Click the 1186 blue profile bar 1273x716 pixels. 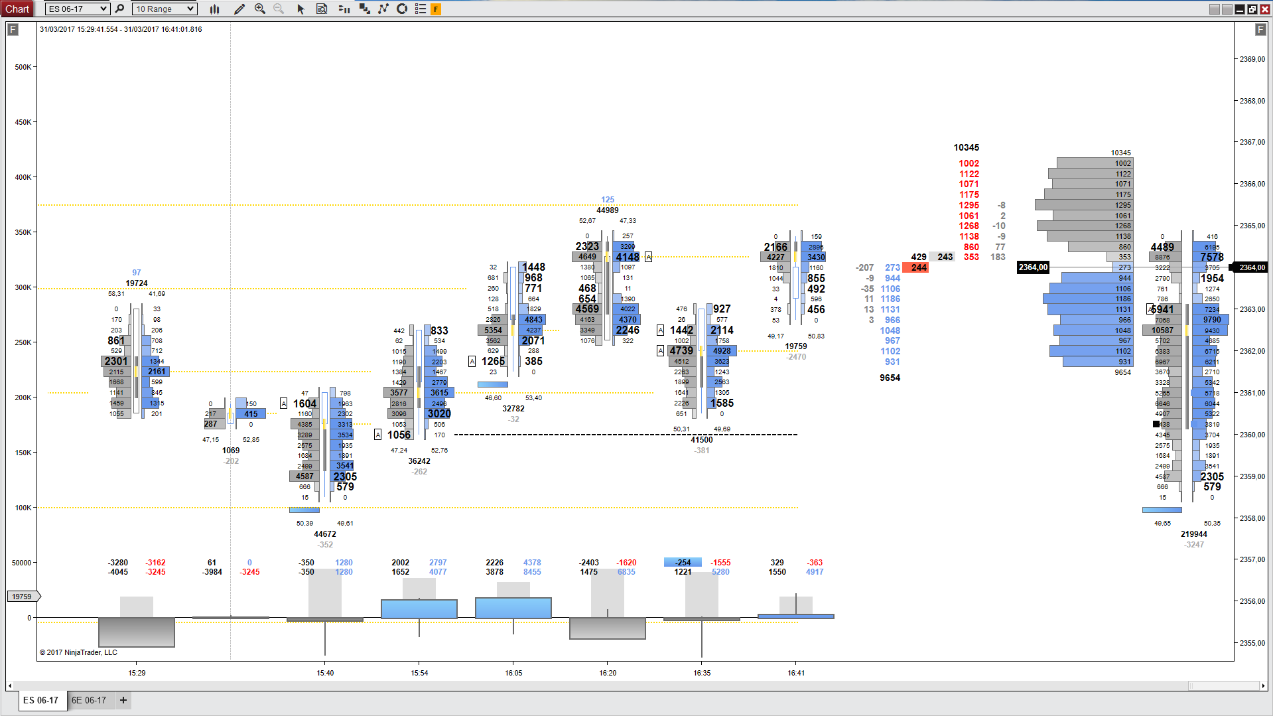[x=1088, y=299]
